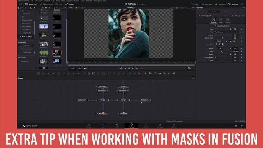Viewport: 263px width, 148px height.
Task: Click the search icon in media pool
Action: [x=54, y=8]
